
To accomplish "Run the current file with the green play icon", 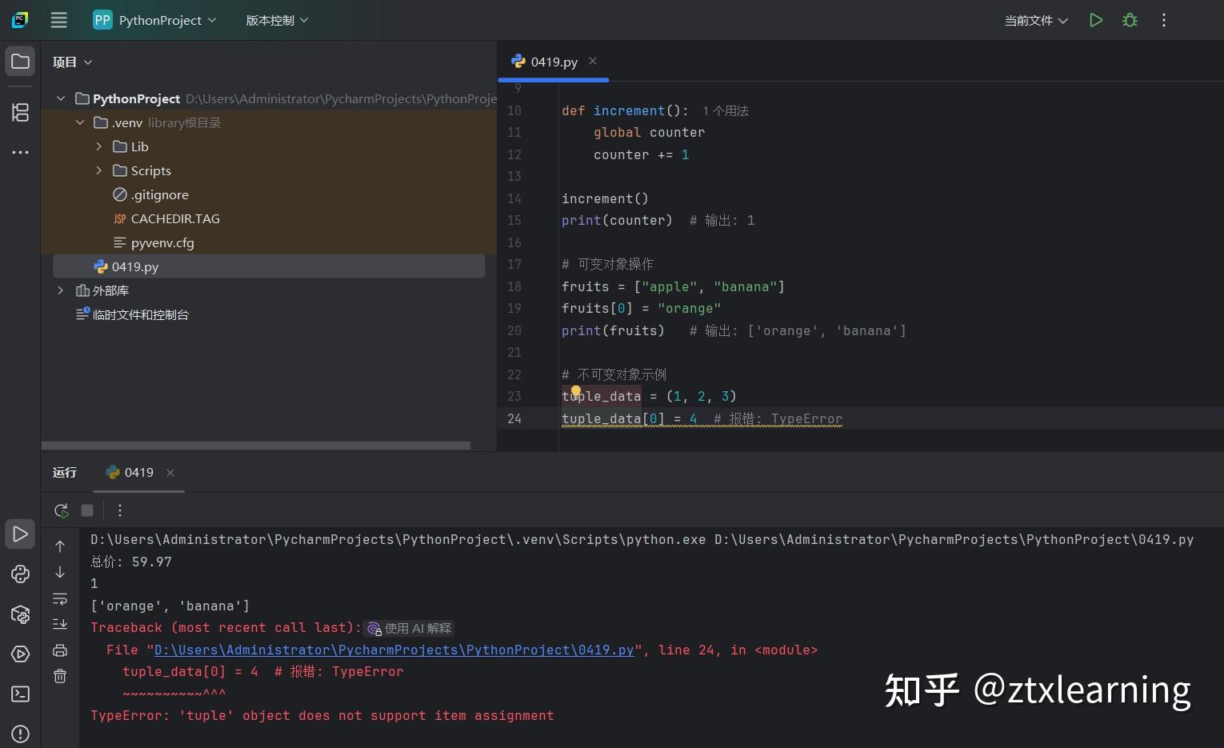I will click(x=1096, y=20).
